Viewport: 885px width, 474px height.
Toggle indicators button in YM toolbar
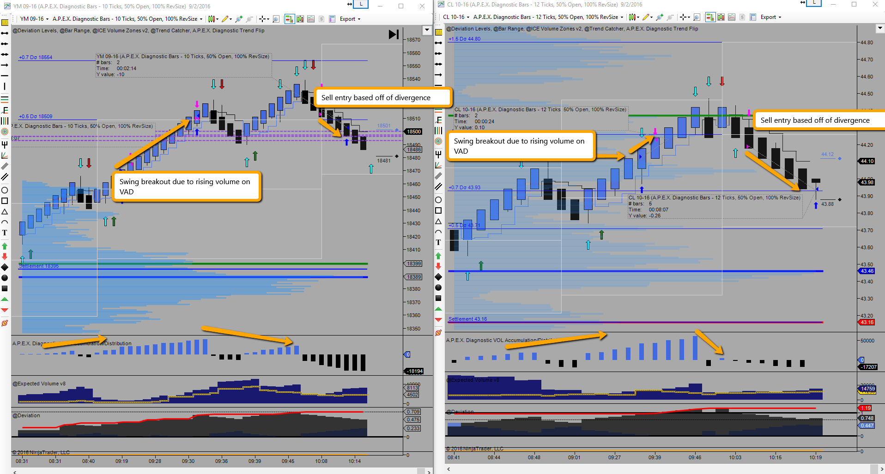tap(300, 19)
